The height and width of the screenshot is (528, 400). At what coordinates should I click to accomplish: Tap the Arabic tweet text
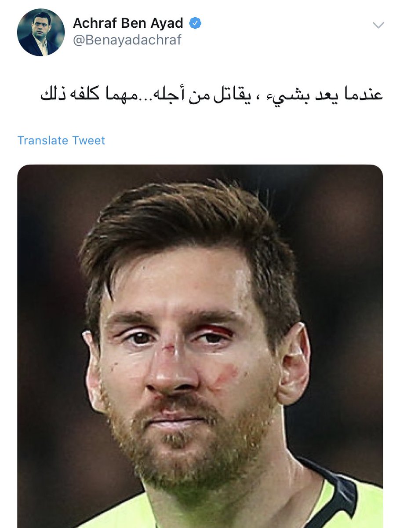(212, 95)
